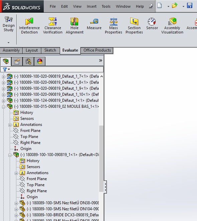Viewport: 197px width, 221px height.
Task: Open the Design Study dropdown arrow
Action: (x=9, y=43)
